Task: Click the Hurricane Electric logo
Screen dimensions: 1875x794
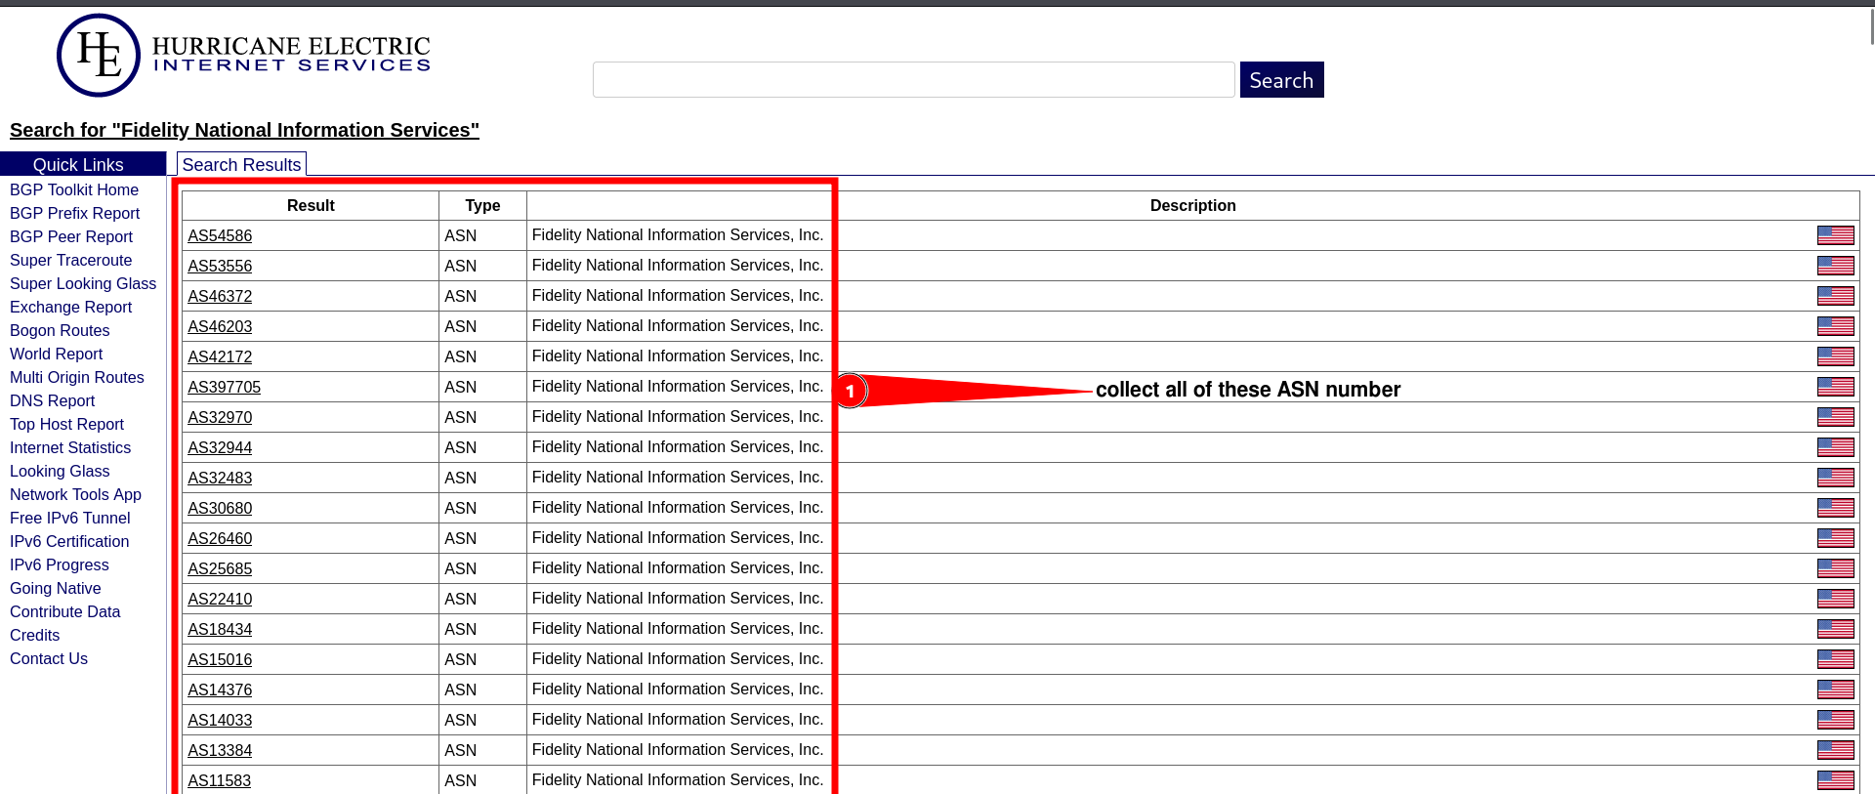Action: click(x=98, y=56)
